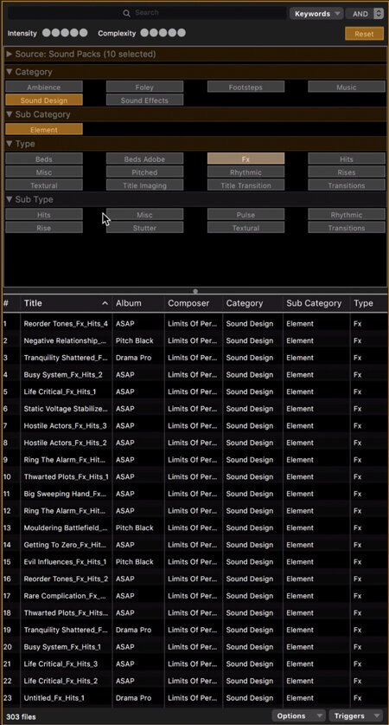Toggle the Beds Adobe type filter
Image resolution: width=389 pixels, height=725 pixels.
pos(144,159)
